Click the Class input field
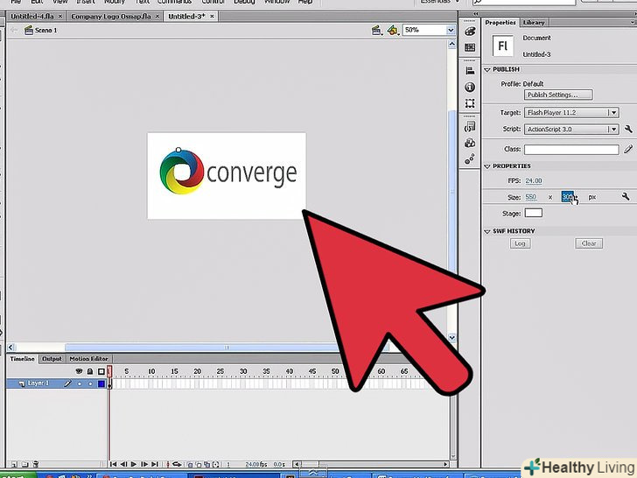 point(572,150)
